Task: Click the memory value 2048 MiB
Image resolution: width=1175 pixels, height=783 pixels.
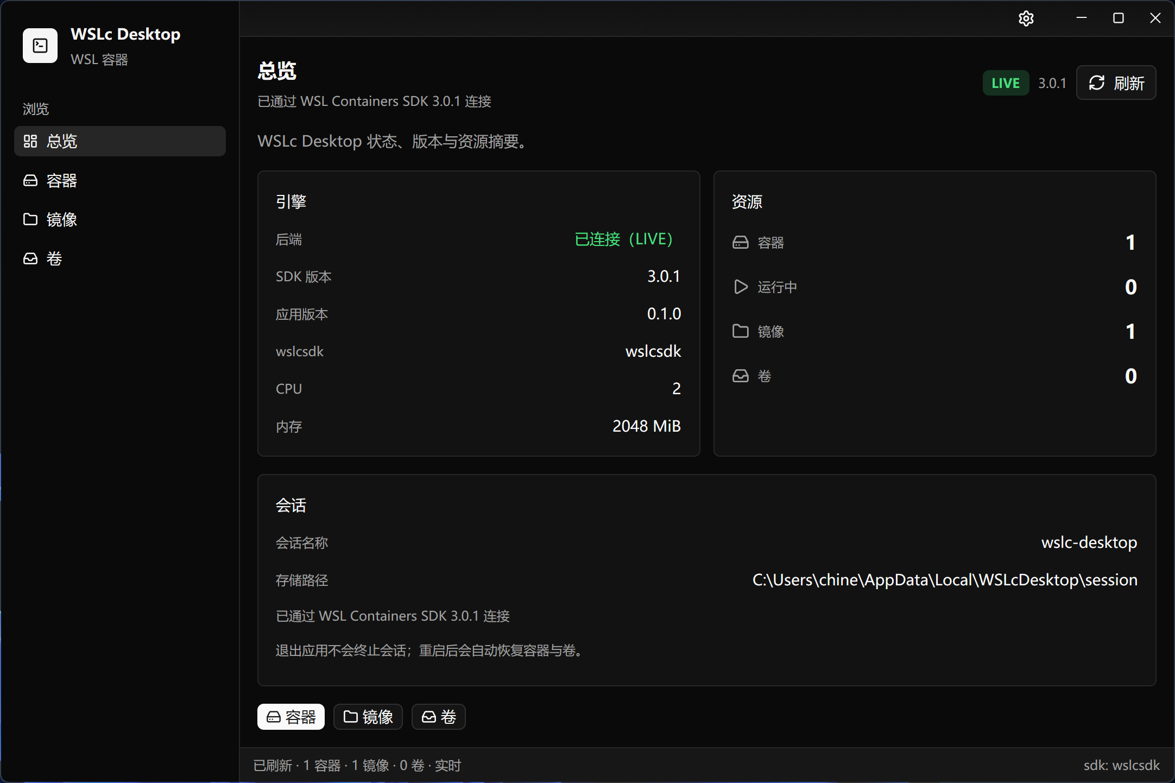Action: coord(647,426)
